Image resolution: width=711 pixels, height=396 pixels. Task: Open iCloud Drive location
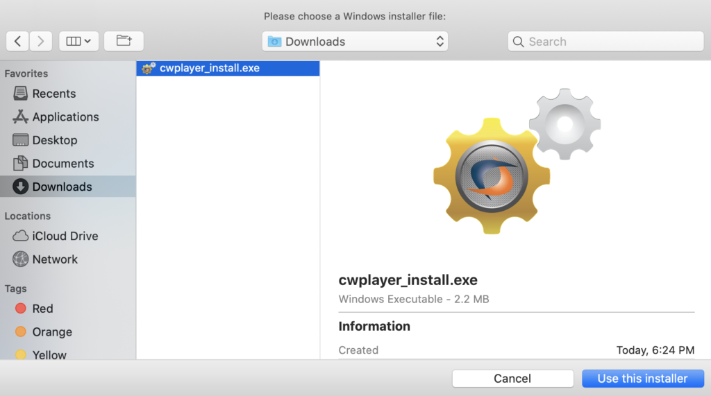tap(65, 236)
